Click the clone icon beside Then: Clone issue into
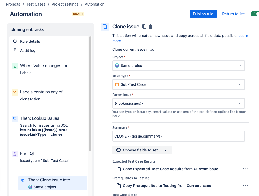 point(23,180)
